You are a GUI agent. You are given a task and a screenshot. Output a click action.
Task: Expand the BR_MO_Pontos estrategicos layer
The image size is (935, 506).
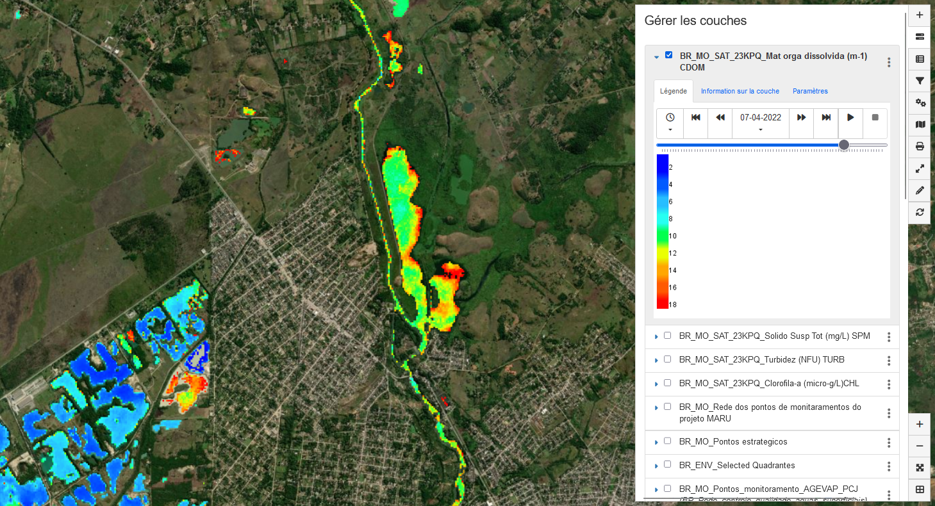(656, 443)
